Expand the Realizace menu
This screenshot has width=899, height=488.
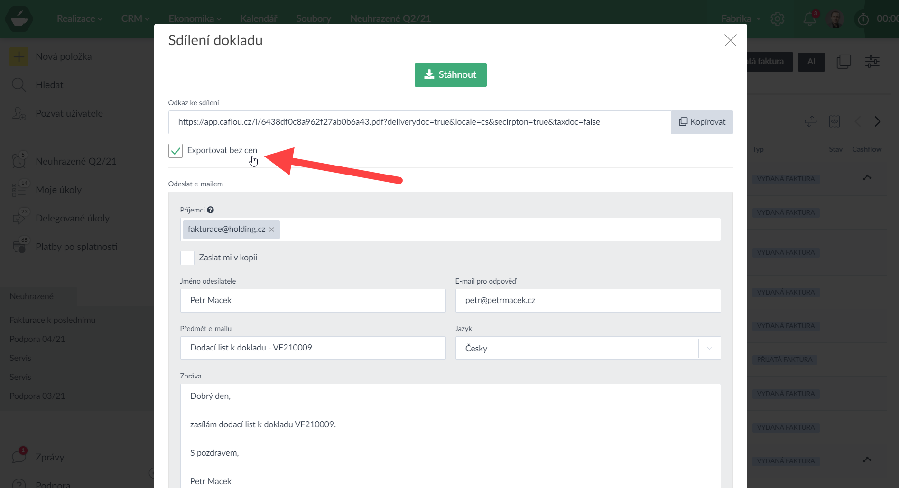[x=79, y=18]
